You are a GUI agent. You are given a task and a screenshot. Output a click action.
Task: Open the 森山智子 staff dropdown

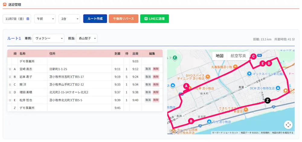pyautogui.click(x=87, y=38)
